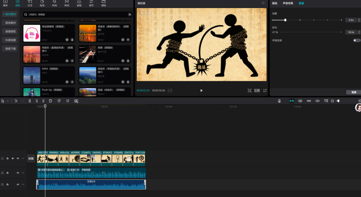Favorite the KIRA (剪辑版) track
361x197 pixels.
67,82
